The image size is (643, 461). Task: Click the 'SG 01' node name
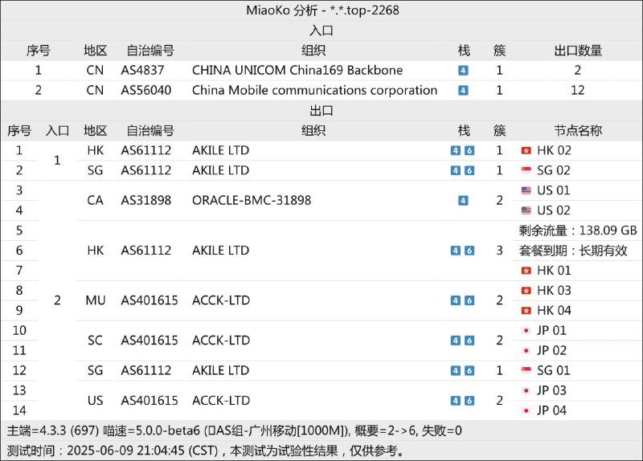coord(554,370)
